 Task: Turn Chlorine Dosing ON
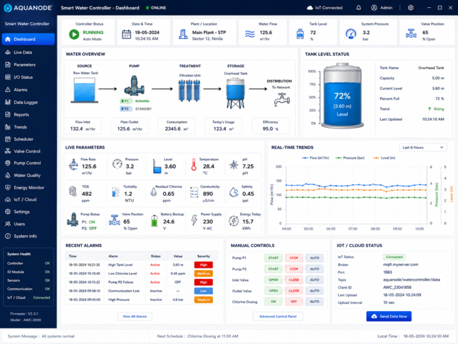coord(273,302)
